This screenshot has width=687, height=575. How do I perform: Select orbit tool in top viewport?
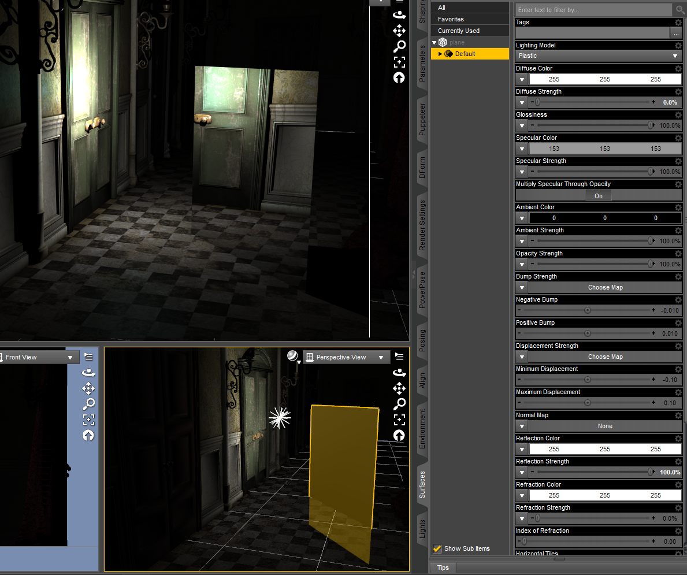pyautogui.click(x=399, y=15)
